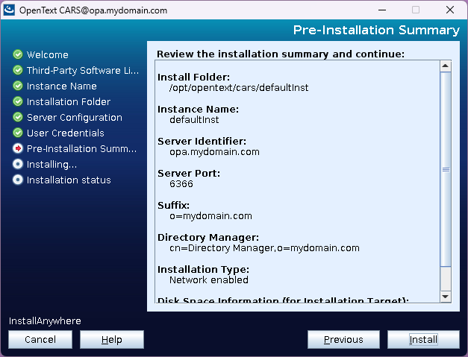Click the scroll down arrow in summary panel
468x357 pixels.
coord(446,297)
